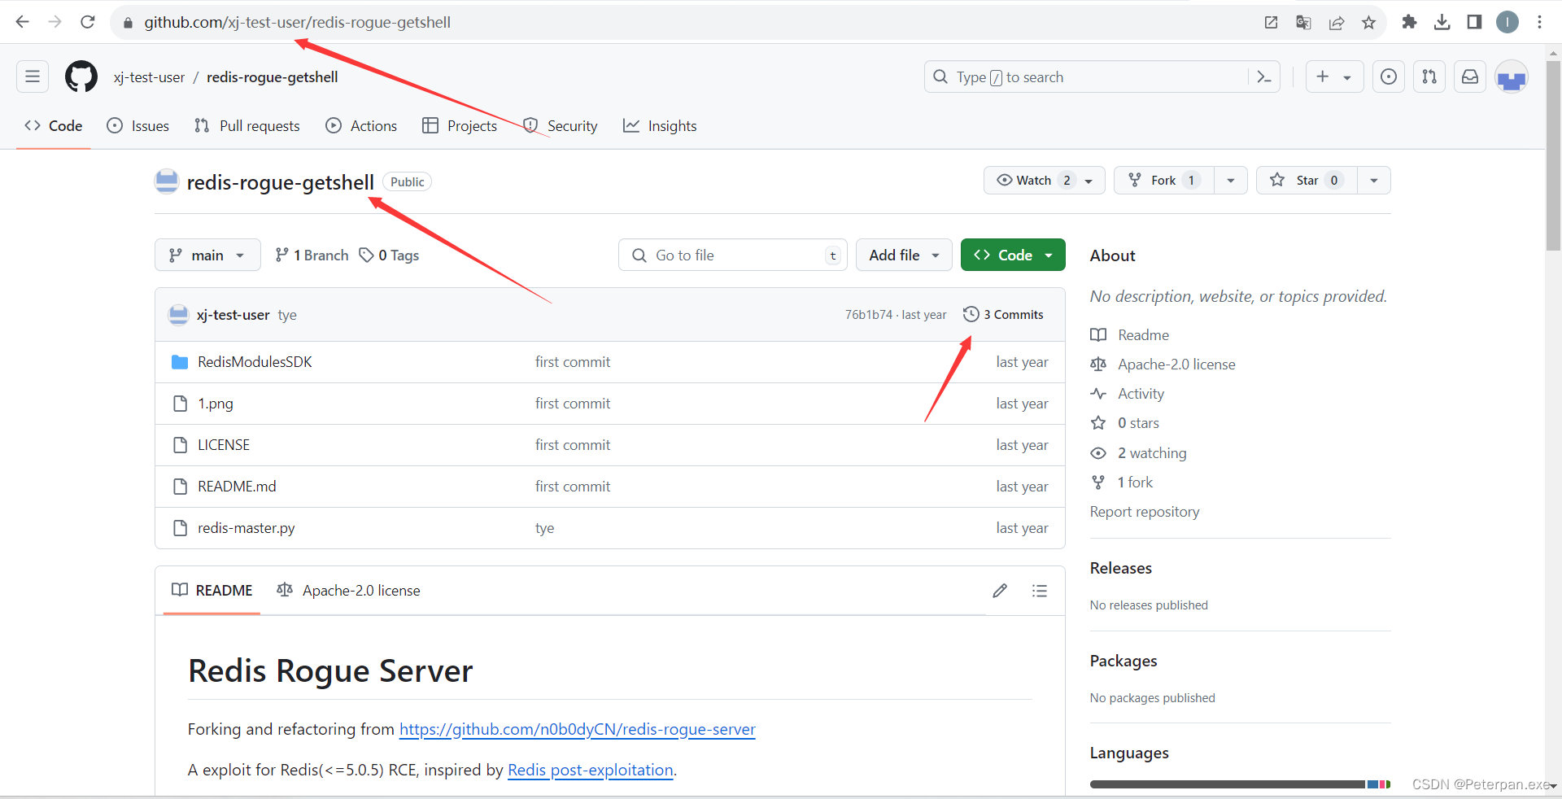Open the browser extensions puzzle icon
Image resolution: width=1562 pixels, height=799 pixels.
1409,22
